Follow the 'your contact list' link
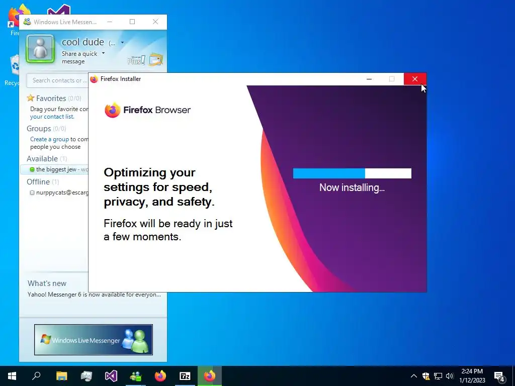This screenshot has width=515, height=386. click(x=52, y=117)
